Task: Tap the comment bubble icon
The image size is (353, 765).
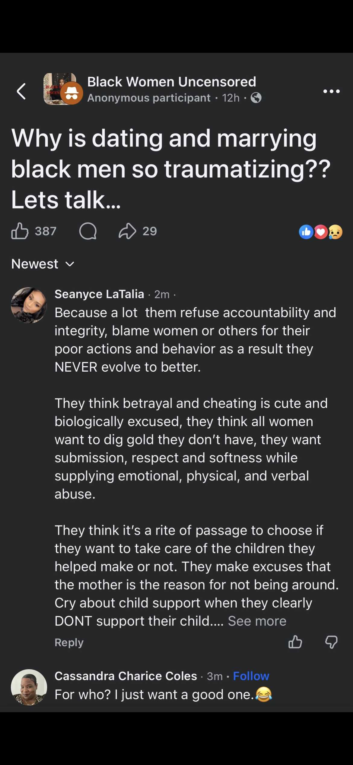Action: tap(88, 231)
